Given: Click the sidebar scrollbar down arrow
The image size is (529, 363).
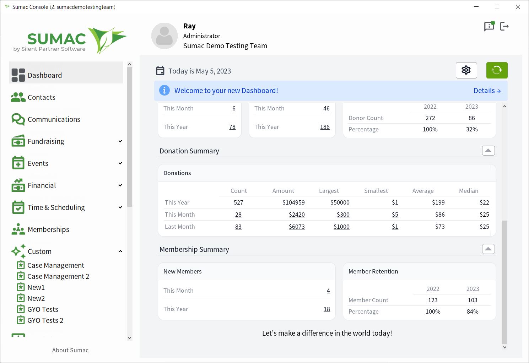Looking at the screenshot, I should coord(129,338).
